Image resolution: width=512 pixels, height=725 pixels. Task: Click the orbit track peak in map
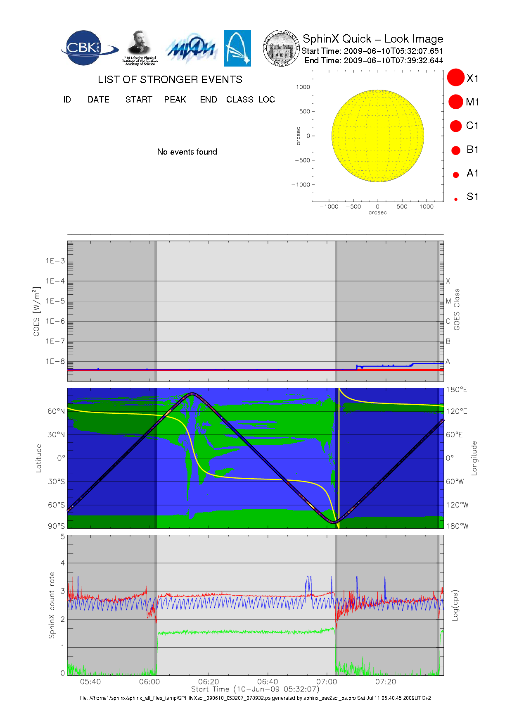(x=192, y=394)
